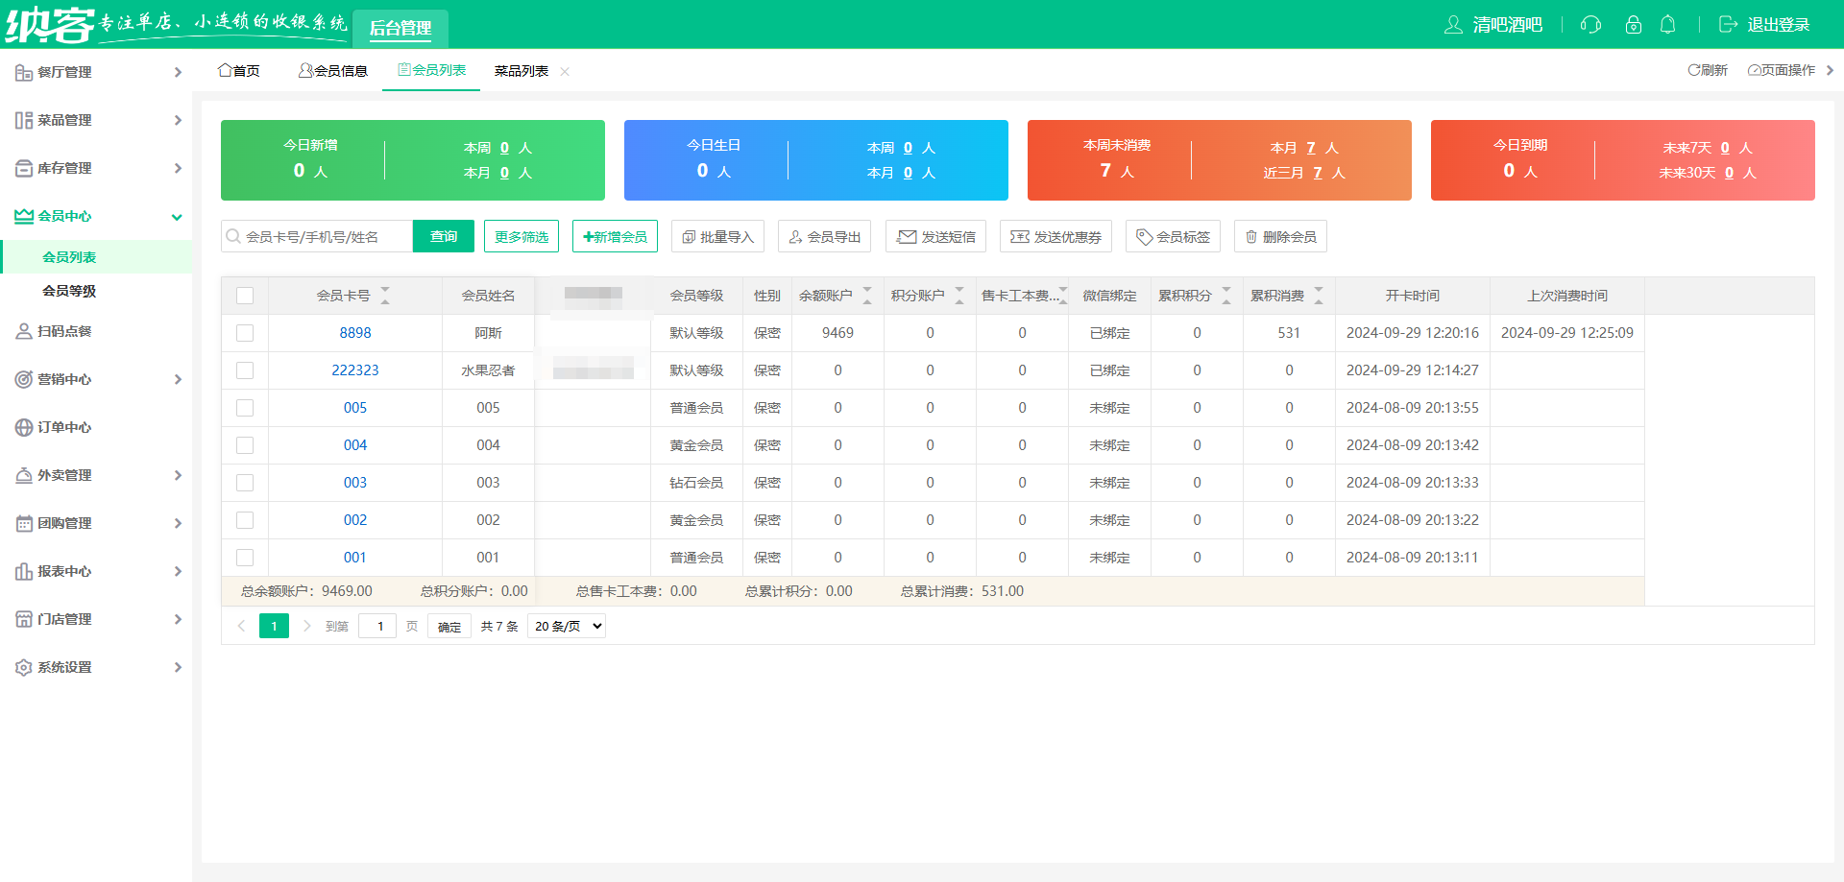This screenshot has width=1844, height=882.
Task: Click the 扫码点餐 sidebar icon
Action: [24, 331]
